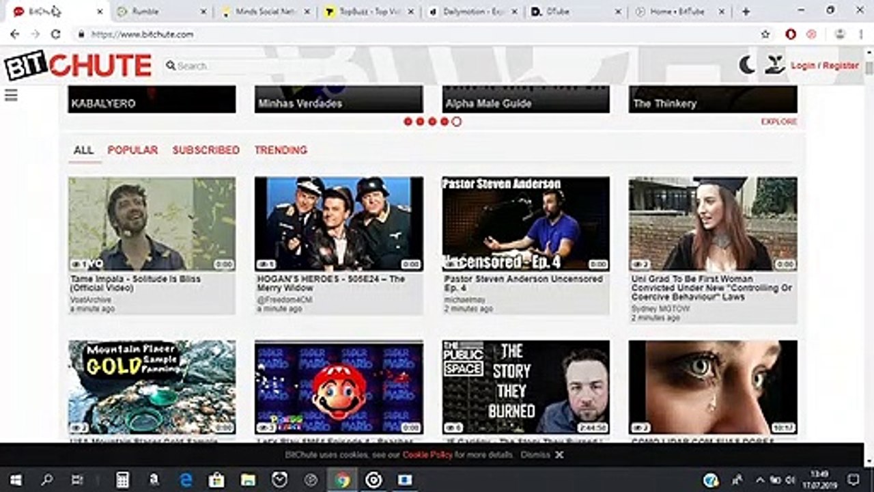Viewport: 874px width, 492px height.
Task: Open Microsoft Store from the taskbar
Action: (x=216, y=480)
